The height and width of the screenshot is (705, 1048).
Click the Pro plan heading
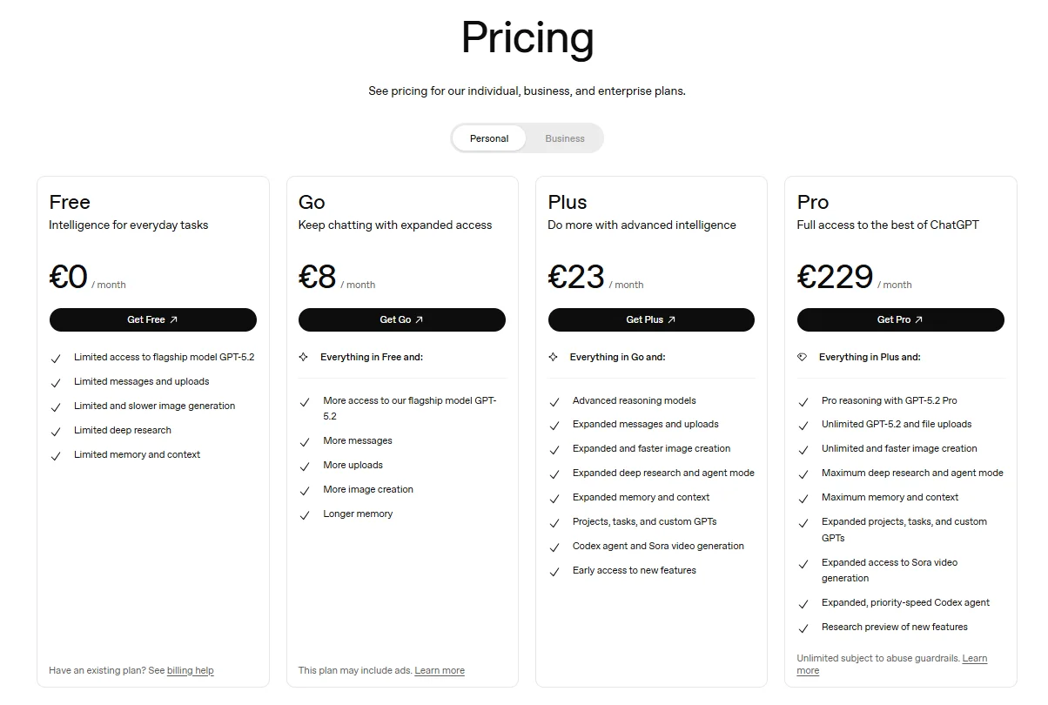[x=811, y=202]
